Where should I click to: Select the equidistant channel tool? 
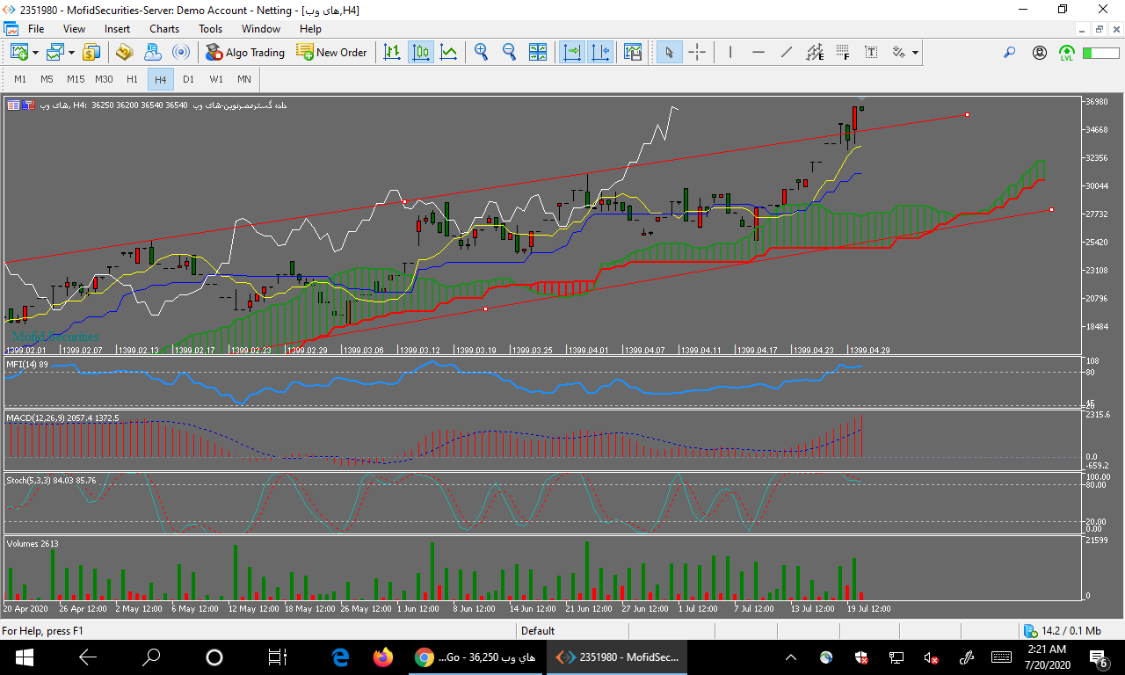tap(815, 52)
